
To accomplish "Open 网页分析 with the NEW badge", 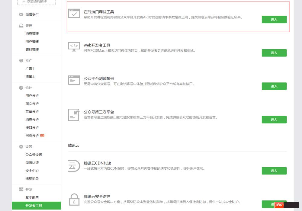I will (32, 136).
